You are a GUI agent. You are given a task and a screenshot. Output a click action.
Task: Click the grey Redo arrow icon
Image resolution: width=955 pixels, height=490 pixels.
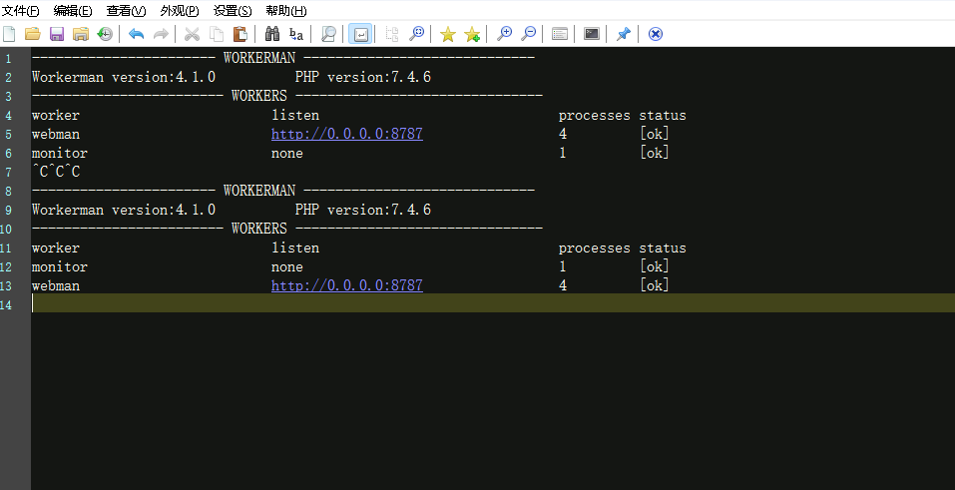tap(161, 34)
